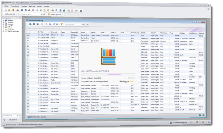The width and height of the screenshot is (223, 133).
Task: Select the 'Da Vinci Code' title cell
Action: (x=45, y=46)
